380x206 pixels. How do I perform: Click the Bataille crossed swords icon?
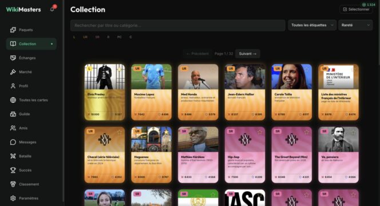point(13,156)
